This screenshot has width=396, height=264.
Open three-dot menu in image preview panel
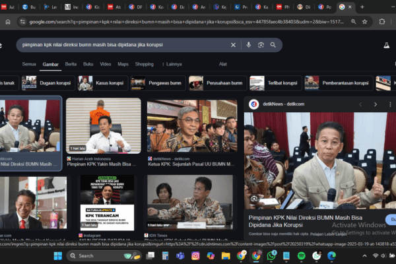click(x=390, y=104)
